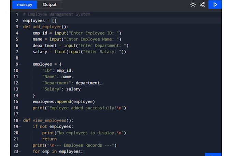Viewport: 232px width, 156px height.
Task: Click '"ID": emp_id,' dictionary entry
Action: pos(58,70)
